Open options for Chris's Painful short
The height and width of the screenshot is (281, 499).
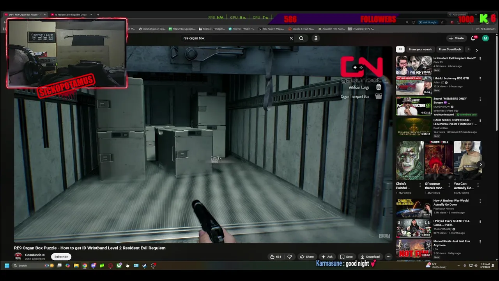pyautogui.click(x=420, y=185)
